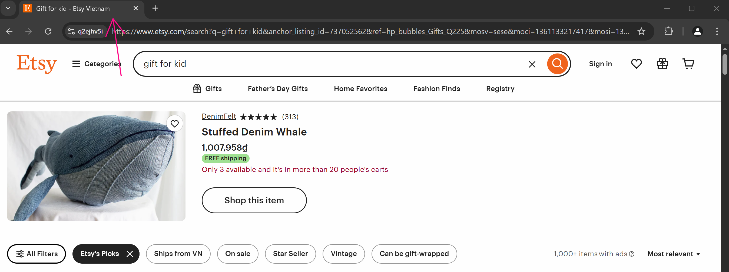Viewport: 729px width, 272px height.
Task: Favorite the Stuffed Denim Whale listing
Action: coord(175,124)
